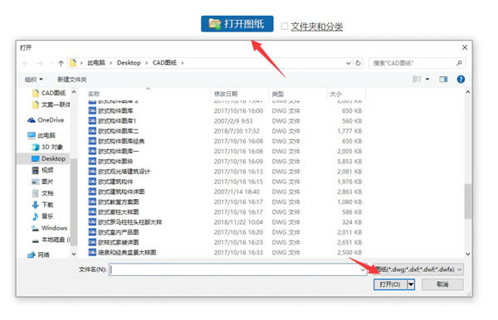Click the search magnifier icon

point(459,63)
